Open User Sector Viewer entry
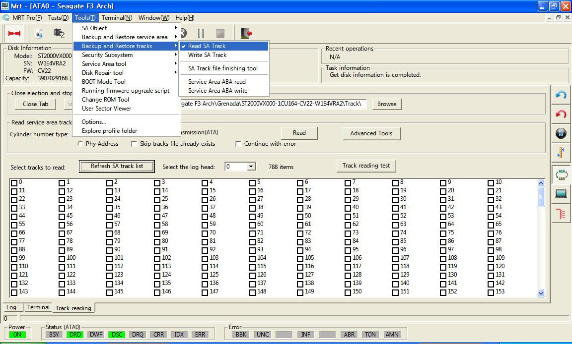 tap(126, 109)
